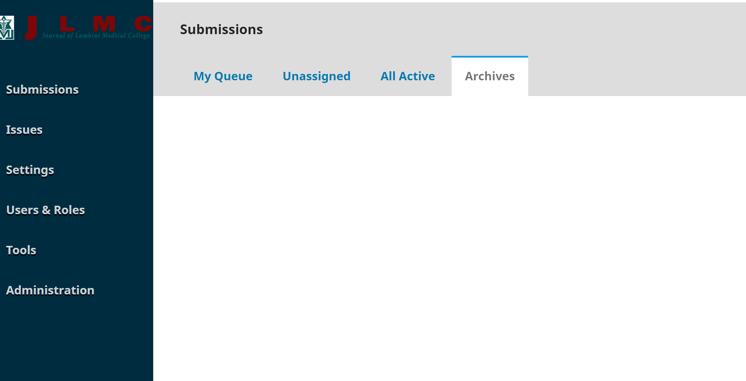
Task: Click the medical college emblem icon
Action: 7,28
